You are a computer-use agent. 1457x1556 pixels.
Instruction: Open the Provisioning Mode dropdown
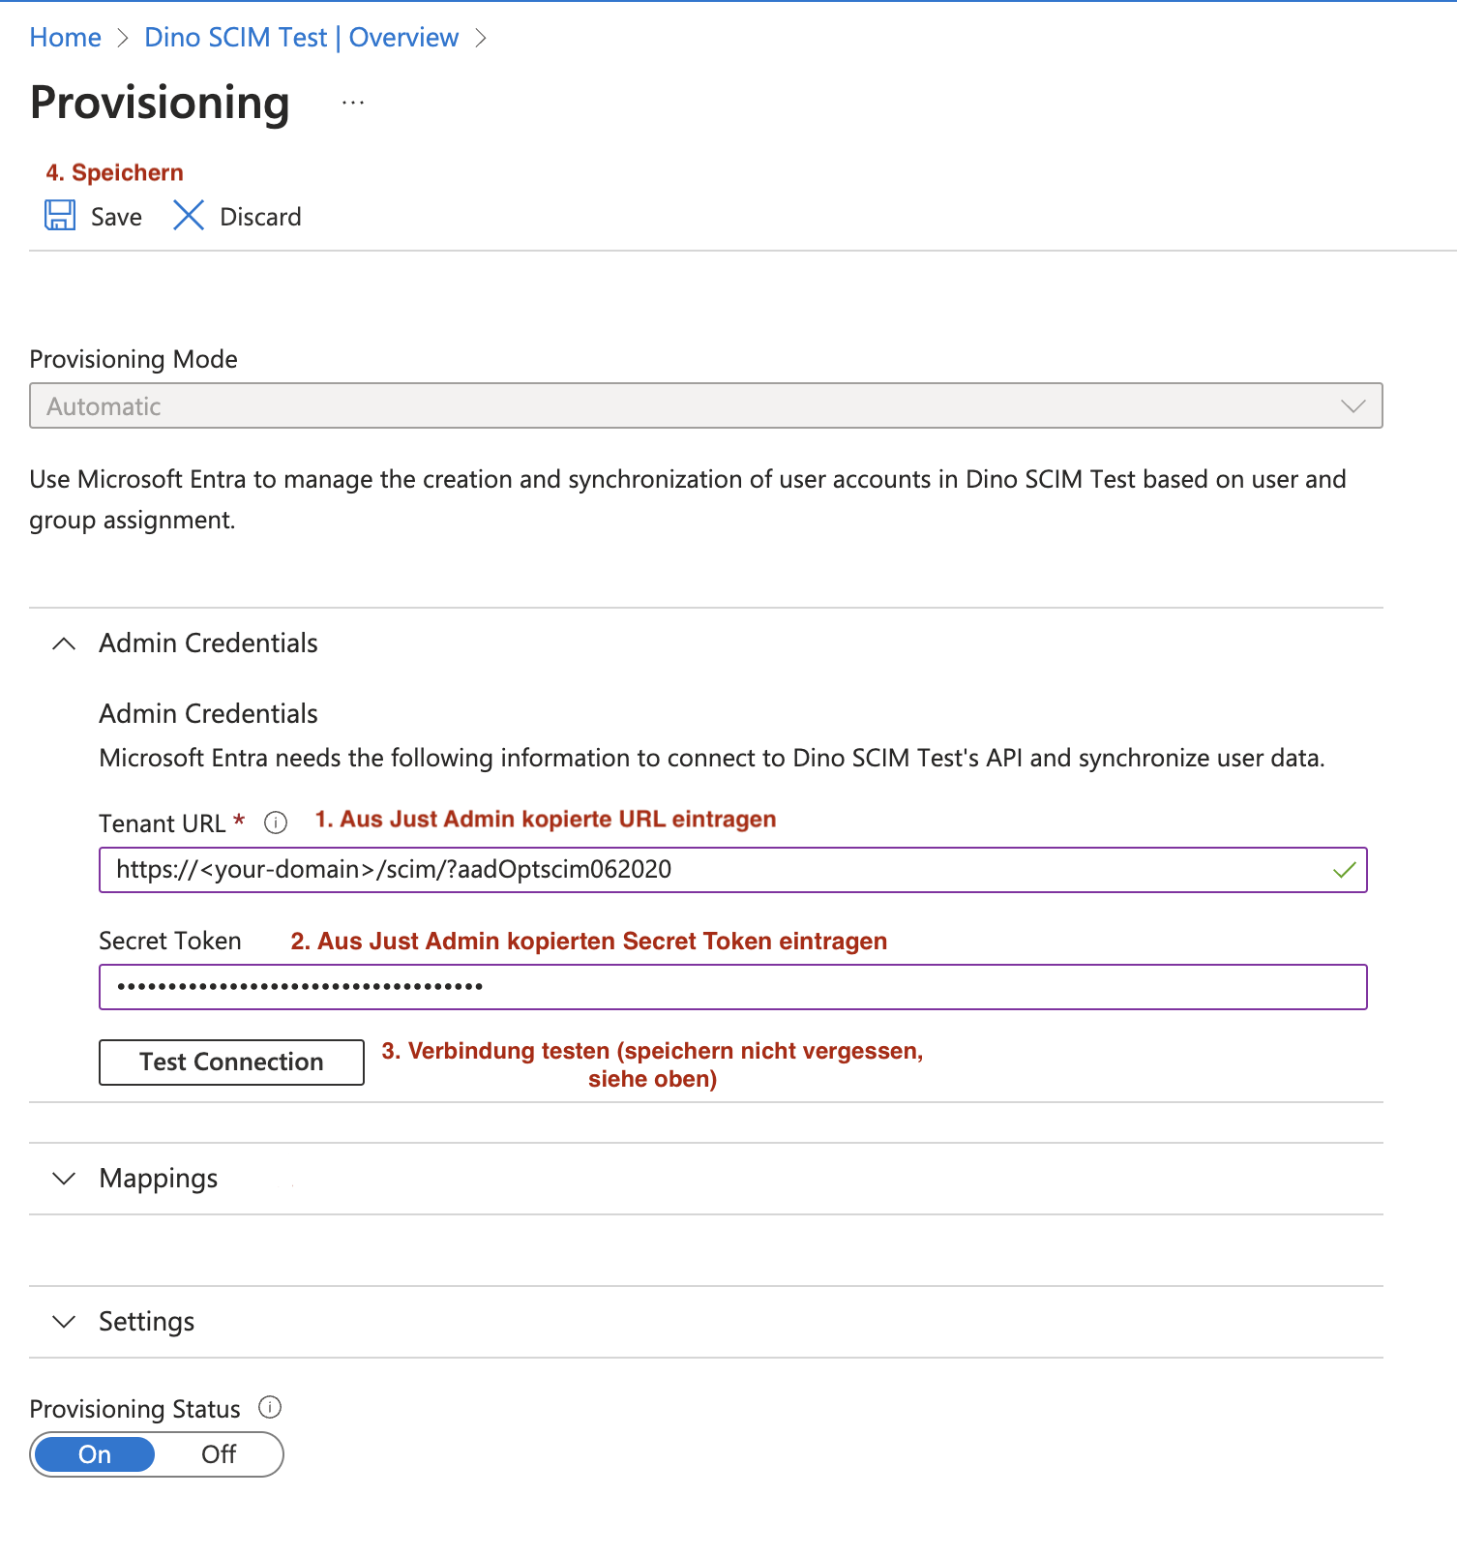pyautogui.click(x=706, y=406)
